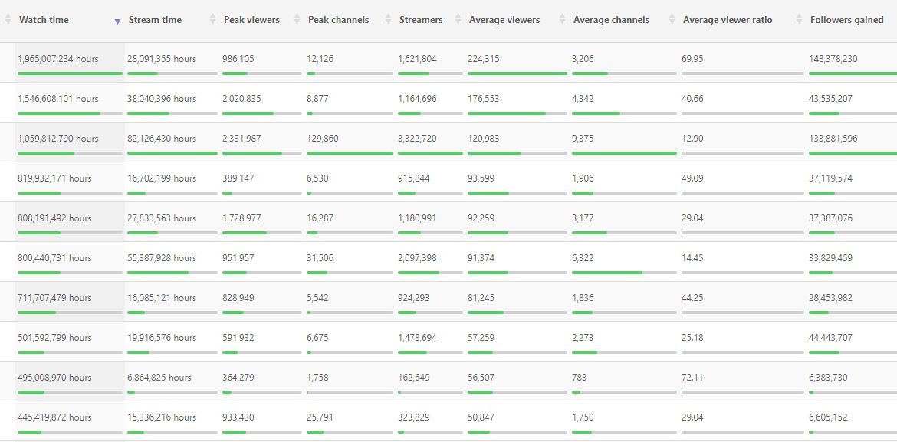Screen dimensions: 897x442
Task: Click sort arrows left of Watch time header
Action: click(8, 20)
